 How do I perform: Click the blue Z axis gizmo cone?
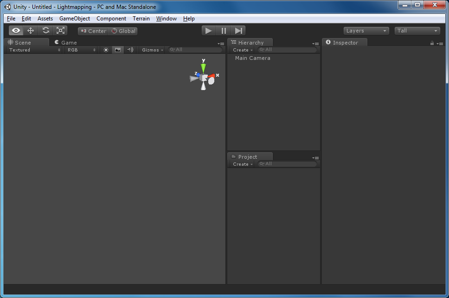click(198, 75)
